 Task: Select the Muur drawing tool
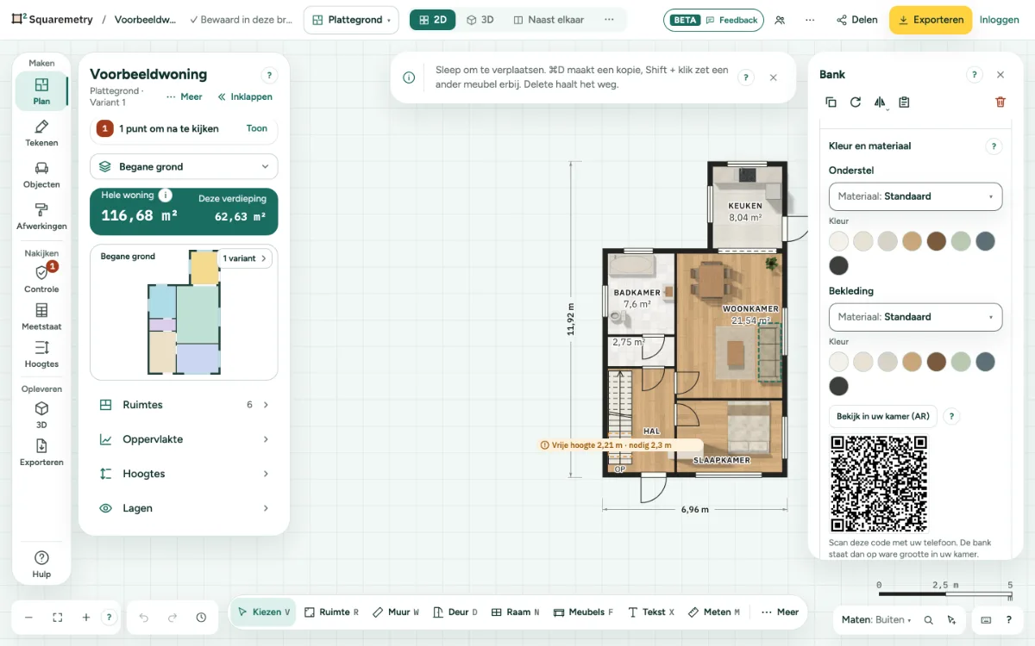tap(396, 612)
